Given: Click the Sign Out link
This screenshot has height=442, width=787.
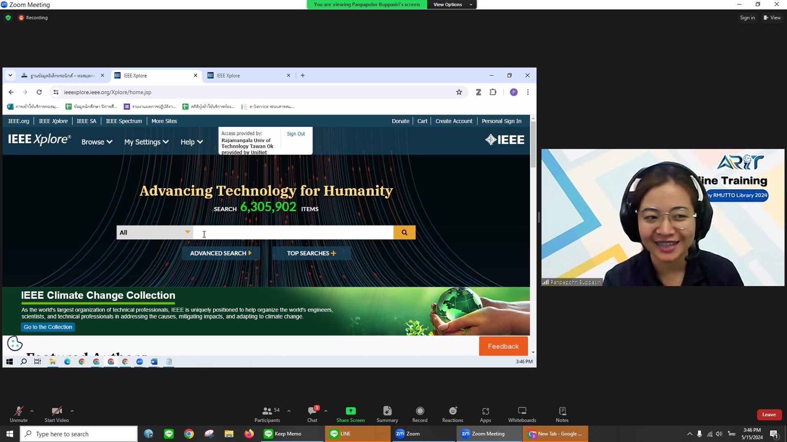Looking at the screenshot, I should point(296,134).
